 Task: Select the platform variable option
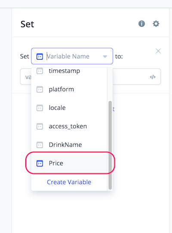(x=69, y=89)
